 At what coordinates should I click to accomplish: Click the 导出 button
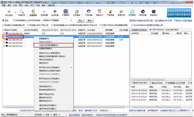tap(89, 20)
